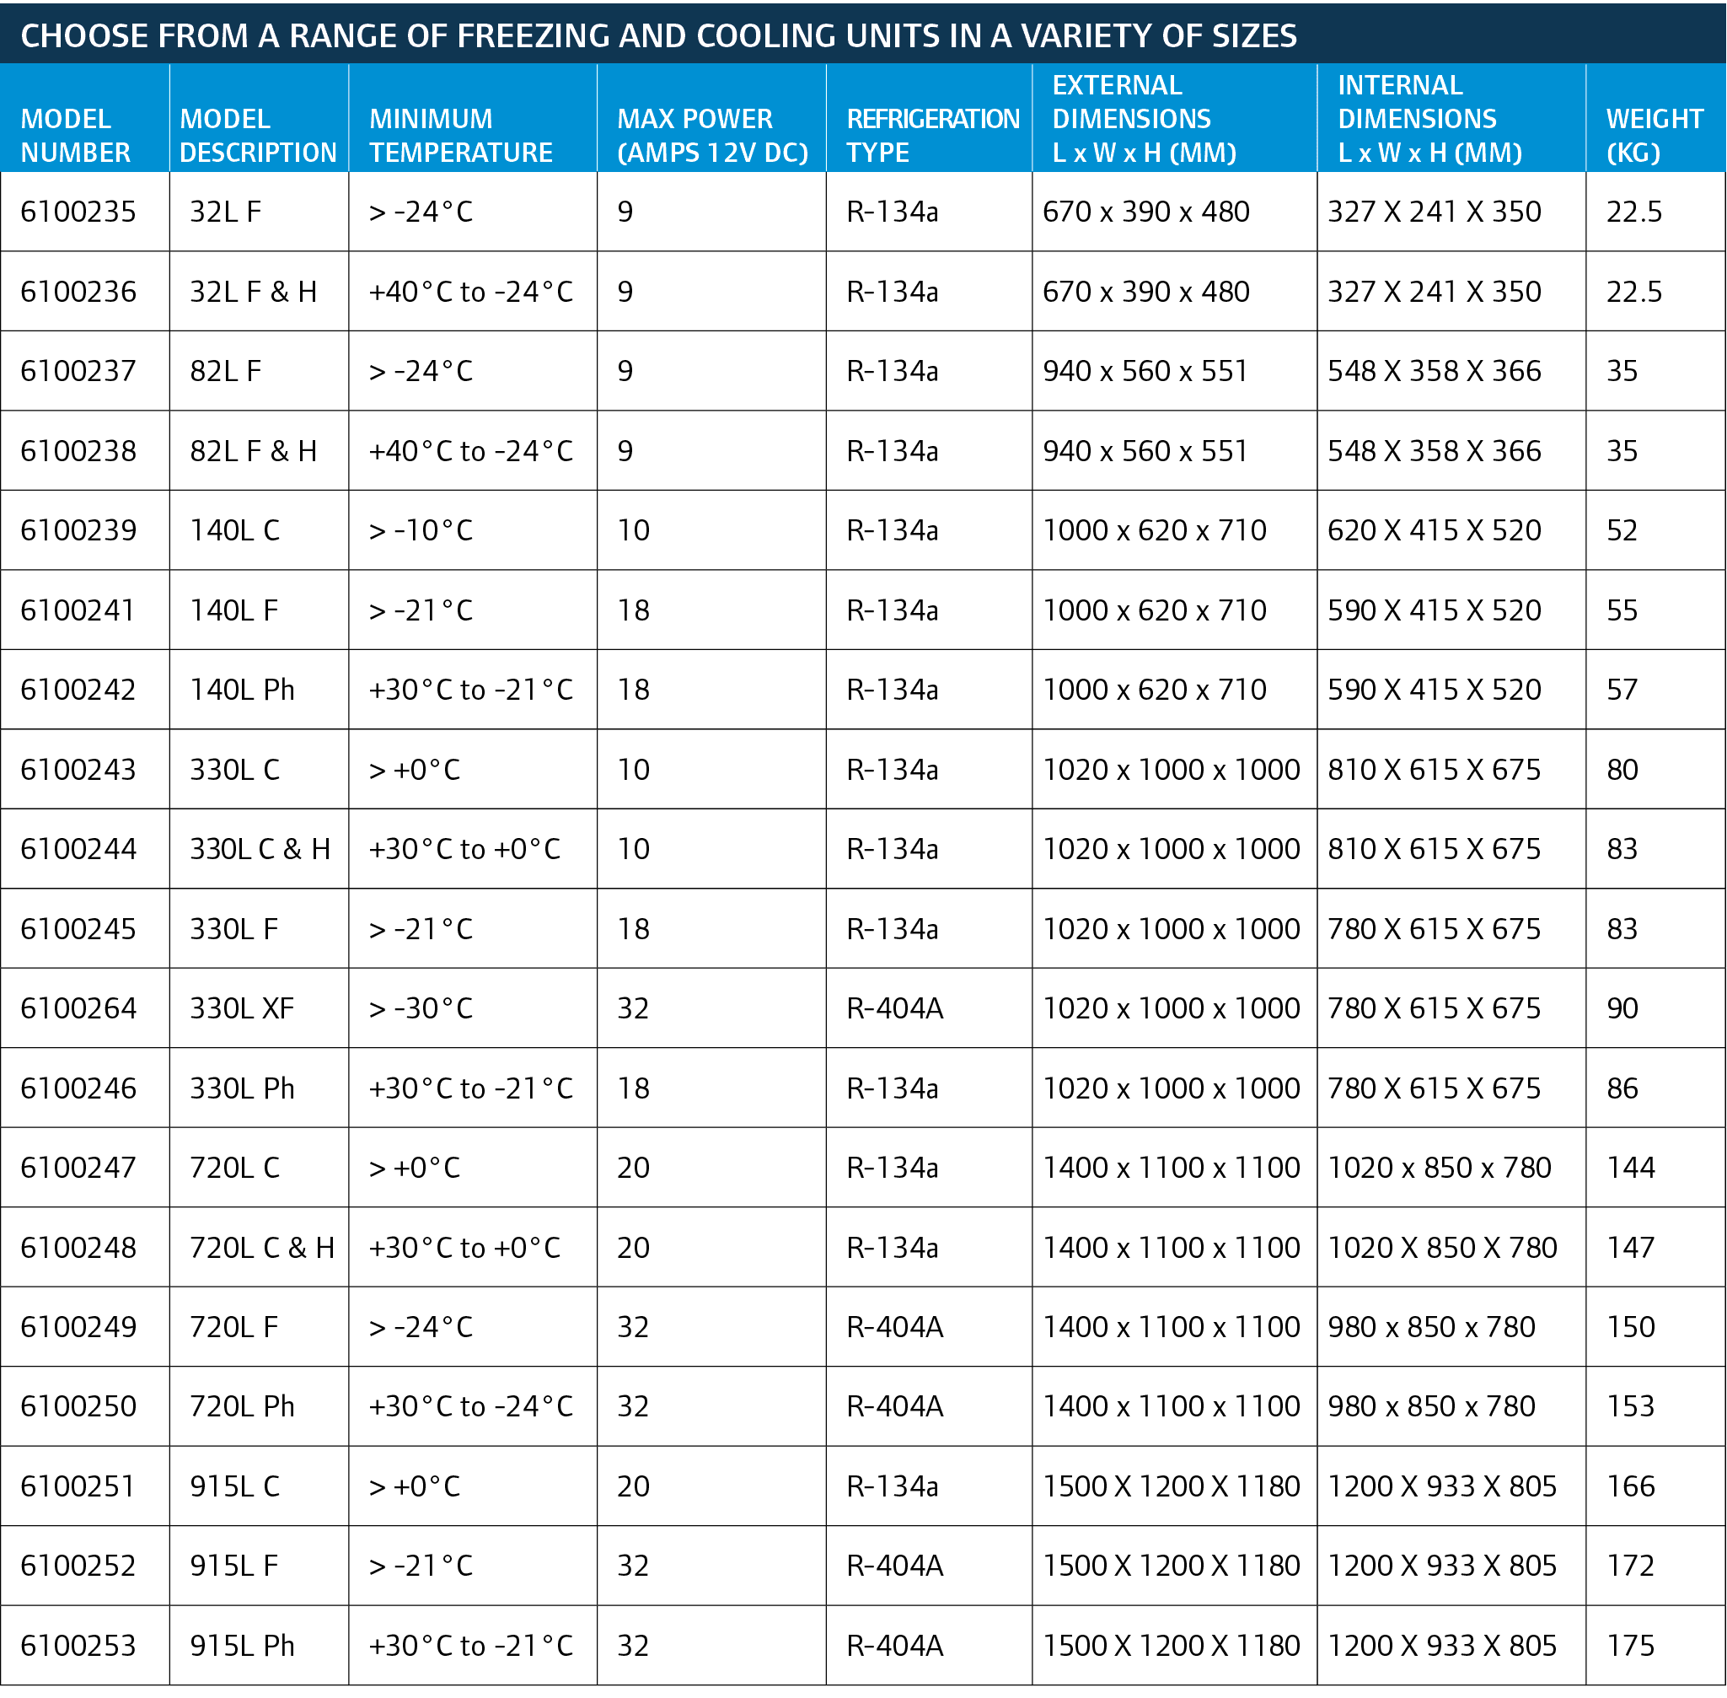Screen dimensions: 1727x1698
Task: Click the weight value 57
Action: tap(1622, 690)
